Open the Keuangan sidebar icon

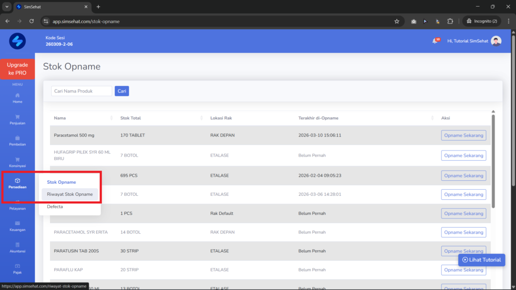(18, 223)
